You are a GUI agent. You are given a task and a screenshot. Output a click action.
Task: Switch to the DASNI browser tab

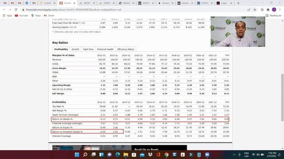(x=205, y=3)
